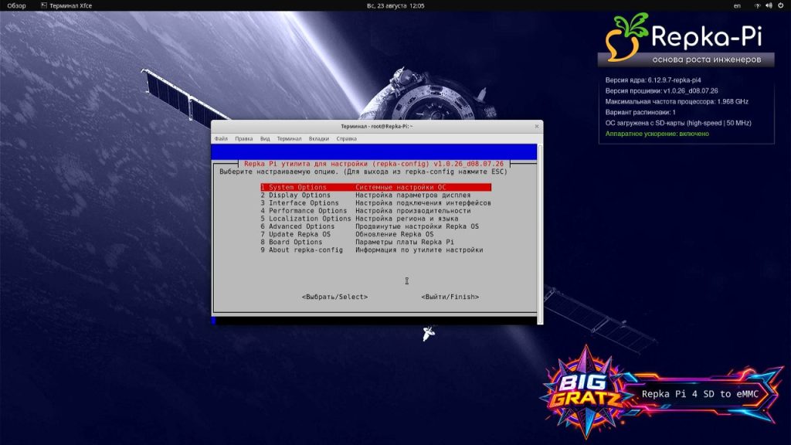
Task: Click the Выйти/Finish button
Action: (x=450, y=297)
